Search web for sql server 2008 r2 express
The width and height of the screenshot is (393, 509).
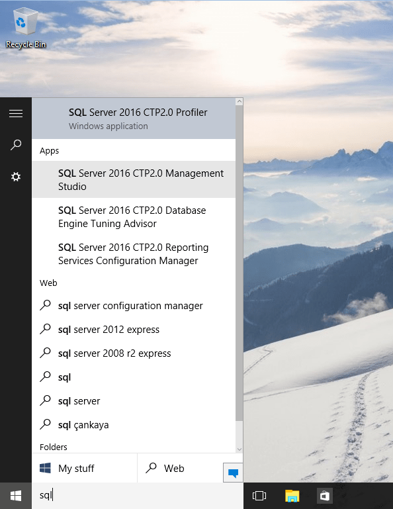134,353
